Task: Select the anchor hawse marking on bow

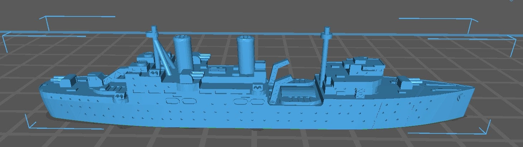Action: (460, 95)
